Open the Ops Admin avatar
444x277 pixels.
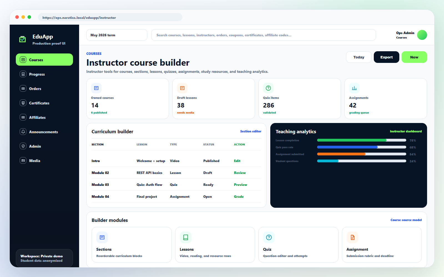(422, 35)
